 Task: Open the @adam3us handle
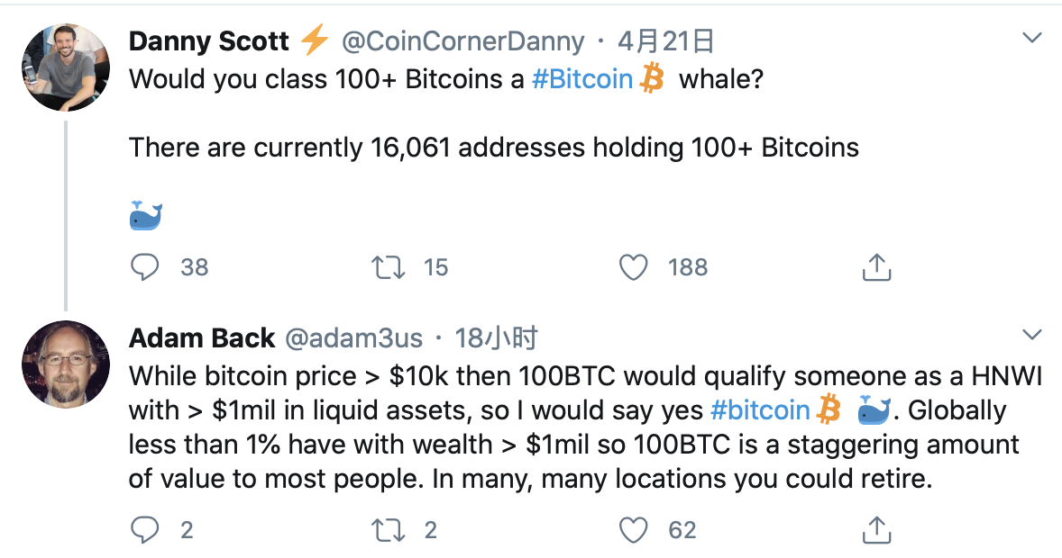[353, 337]
